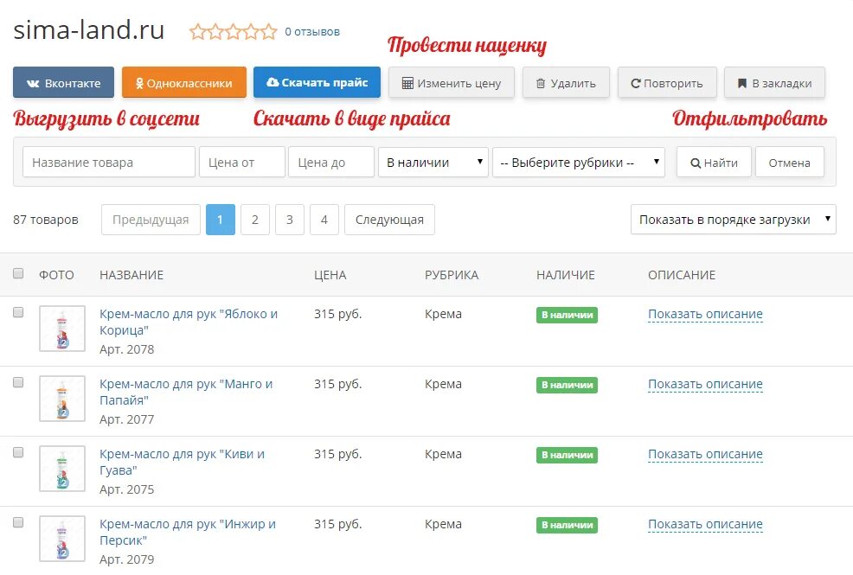The image size is (853, 575).
Task: Check Яблоко и Корица row checkbox
Action: click(x=18, y=312)
